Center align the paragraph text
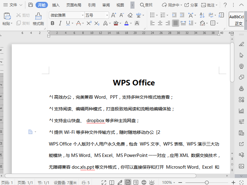This screenshot has height=185, width=247. (160, 23)
